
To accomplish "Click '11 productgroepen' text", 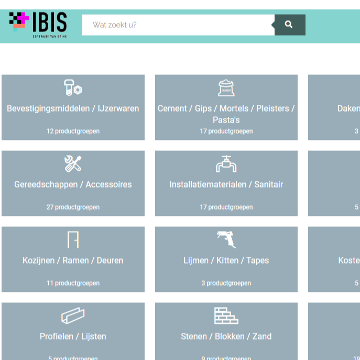I will (73, 283).
